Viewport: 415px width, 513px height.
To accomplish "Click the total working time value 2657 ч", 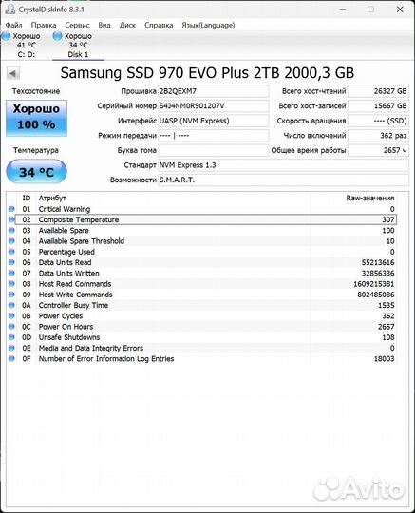I will coord(378,150).
